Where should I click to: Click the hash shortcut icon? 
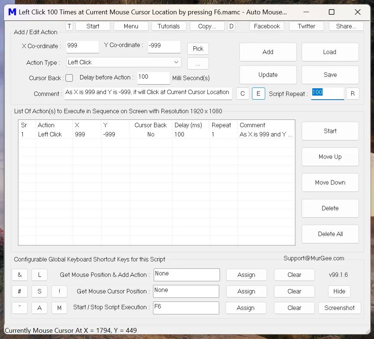pyautogui.click(x=19, y=291)
